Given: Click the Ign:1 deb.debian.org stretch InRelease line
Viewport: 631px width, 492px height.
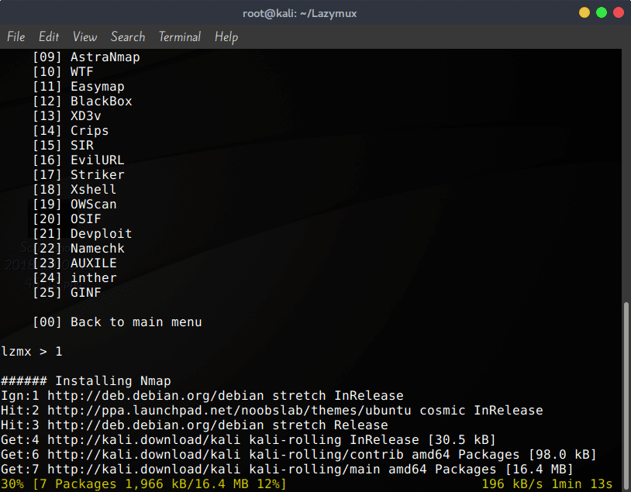Looking at the screenshot, I should [202, 396].
